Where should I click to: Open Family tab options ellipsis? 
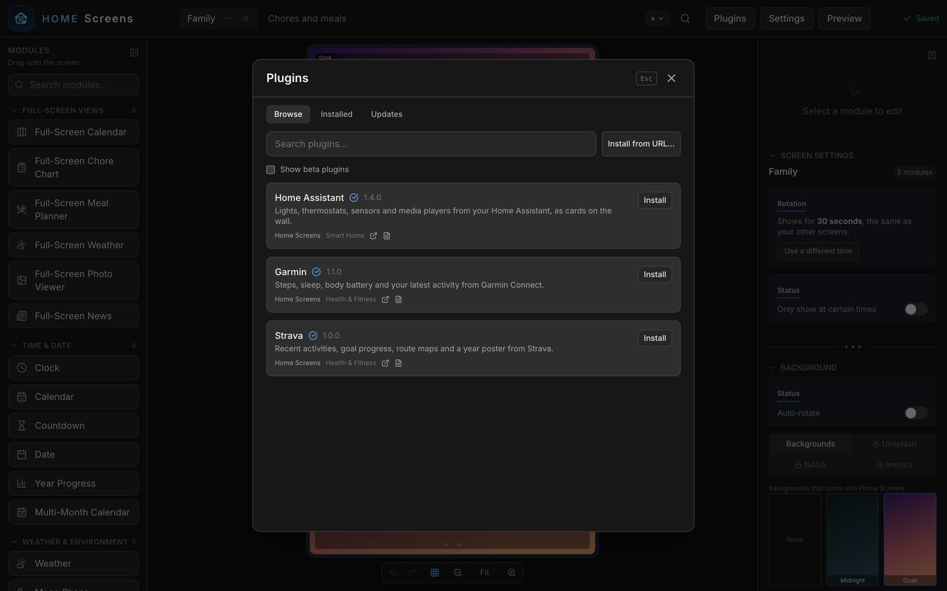point(227,18)
